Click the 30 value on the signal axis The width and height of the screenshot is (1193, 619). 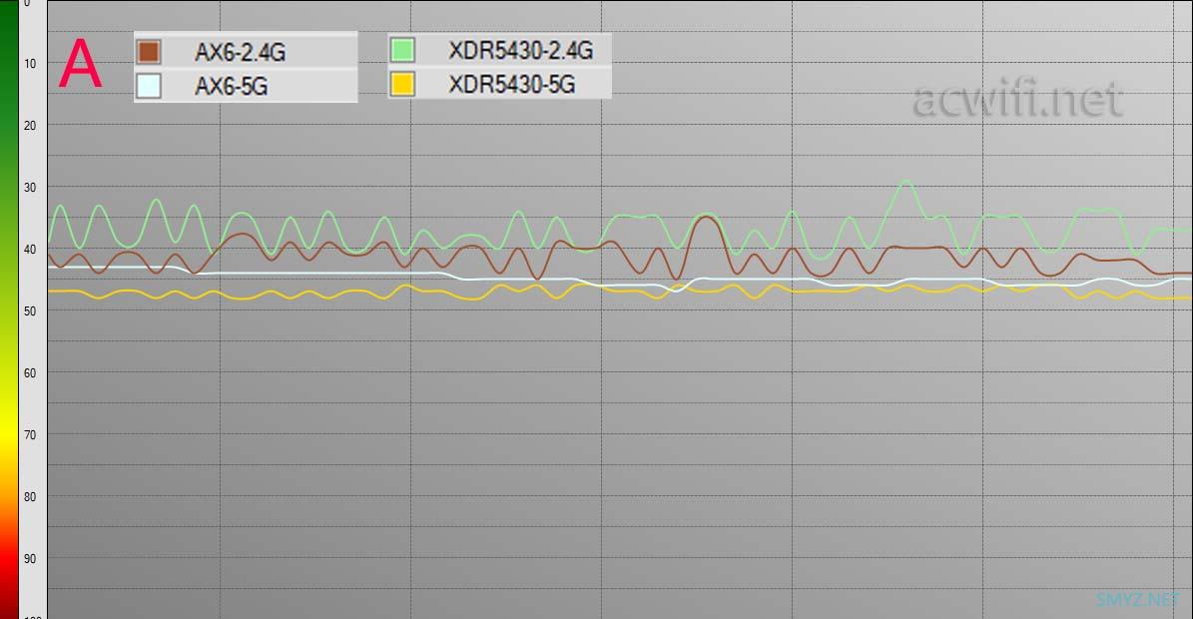[x=30, y=187]
